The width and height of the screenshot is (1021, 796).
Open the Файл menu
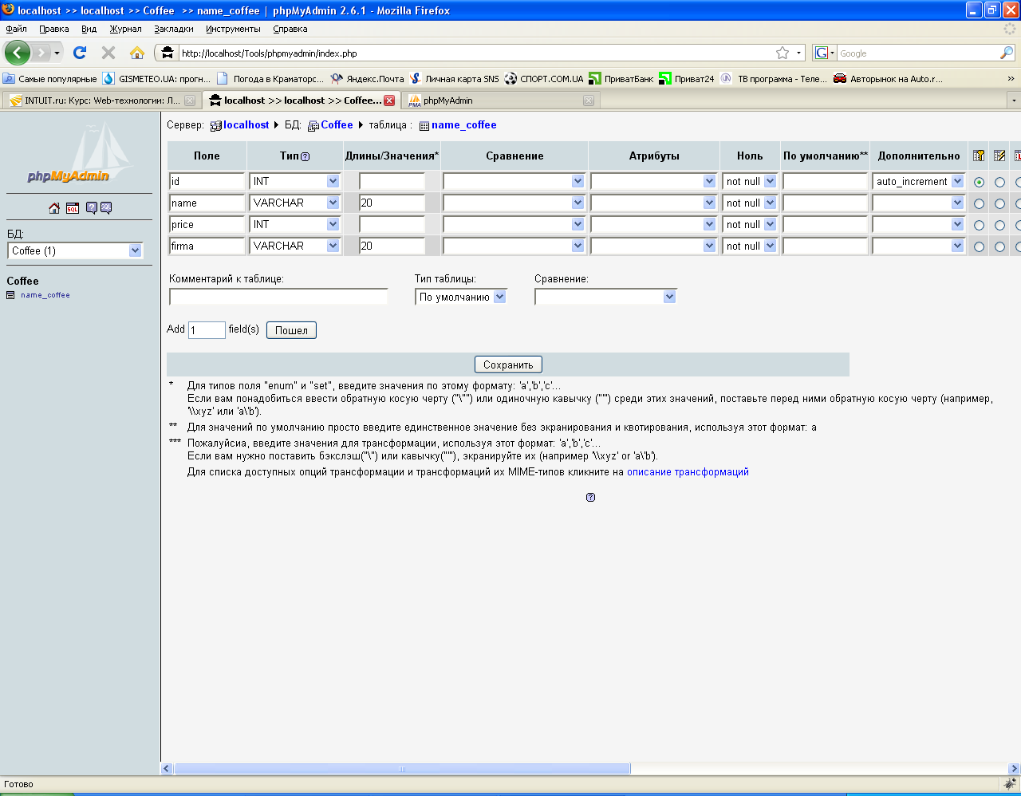click(x=16, y=29)
